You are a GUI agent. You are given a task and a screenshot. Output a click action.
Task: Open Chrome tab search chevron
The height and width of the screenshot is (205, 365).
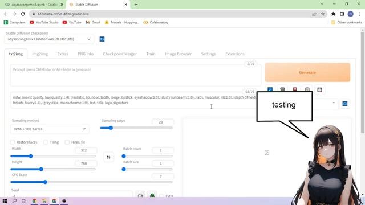[322, 4]
